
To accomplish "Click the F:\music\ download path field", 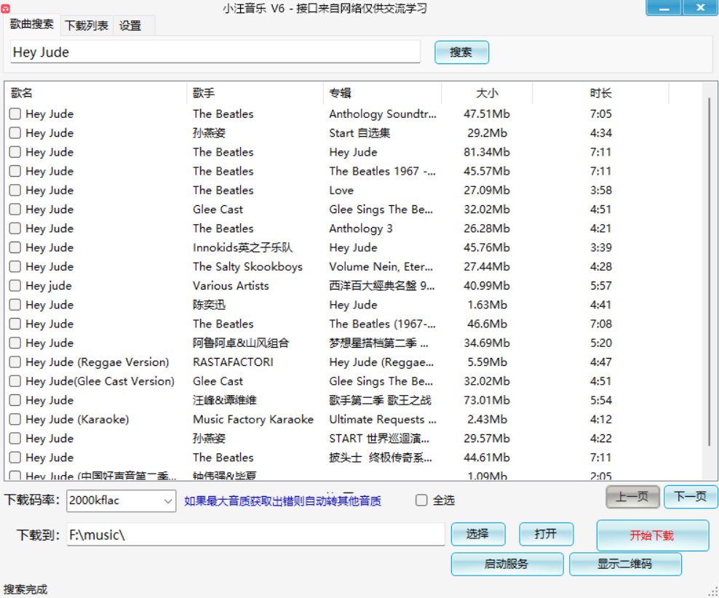I will [255, 534].
